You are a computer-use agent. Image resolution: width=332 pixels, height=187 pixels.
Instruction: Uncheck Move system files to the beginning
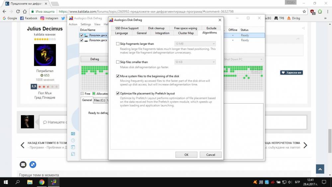pyautogui.click(x=118, y=76)
